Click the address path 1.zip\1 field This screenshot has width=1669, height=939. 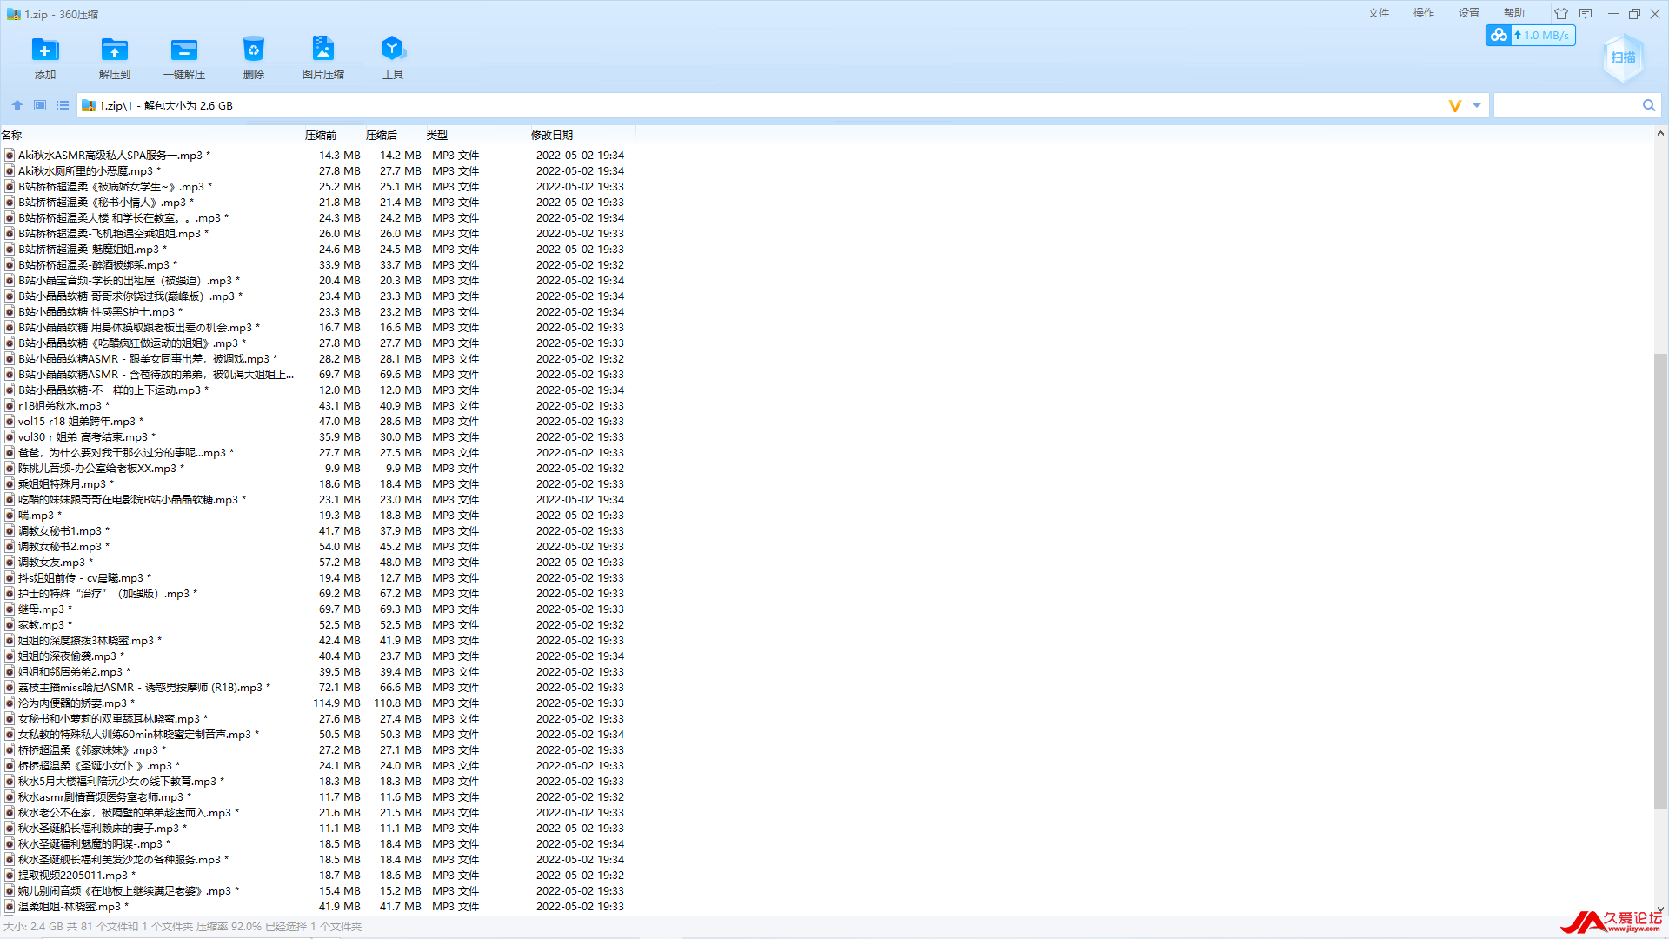tap(761, 105)
